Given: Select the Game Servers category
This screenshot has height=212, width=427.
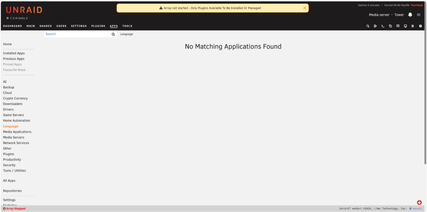Looking at the screenshot, I should coord(13,115).
